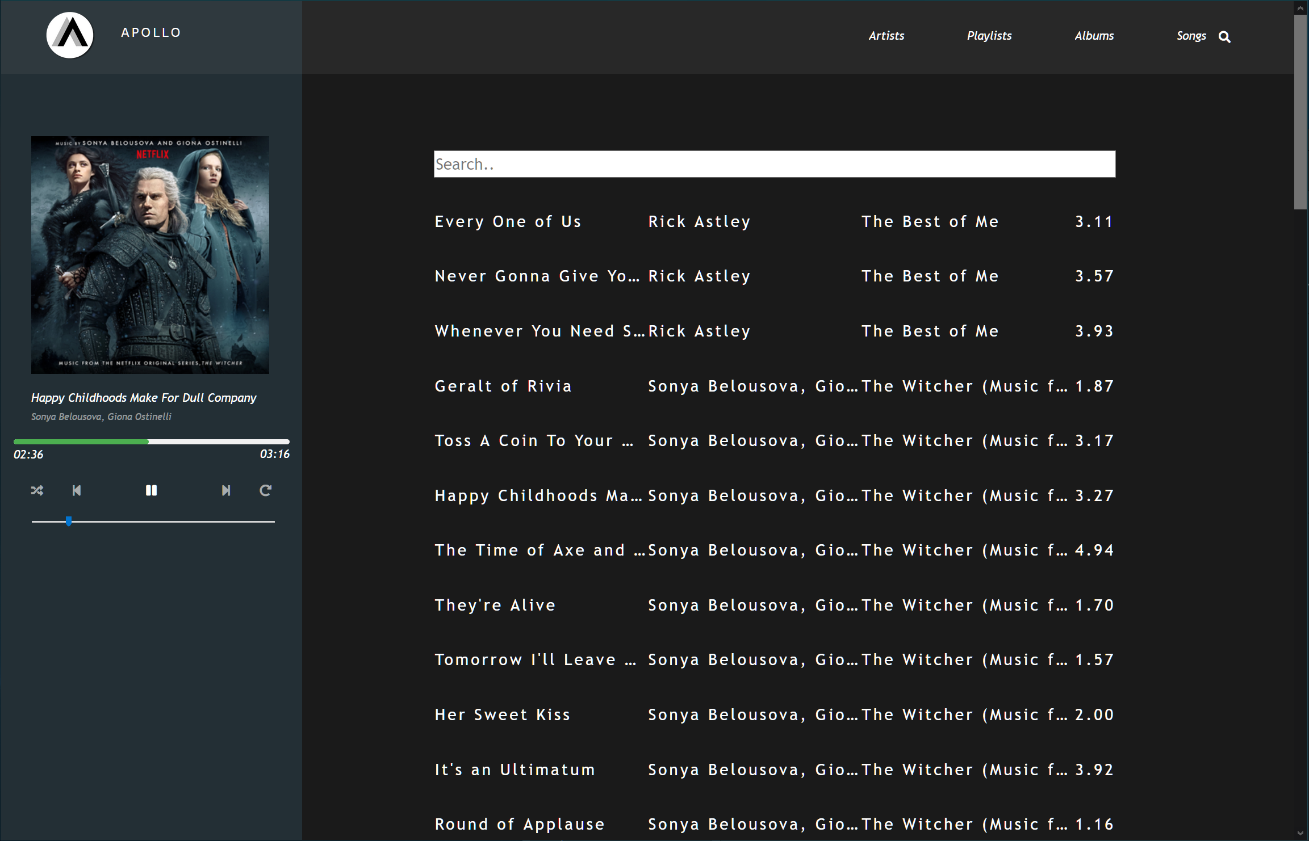Click the page vertical scrollbar
Screen dimensions: 1309x841
1300,113
